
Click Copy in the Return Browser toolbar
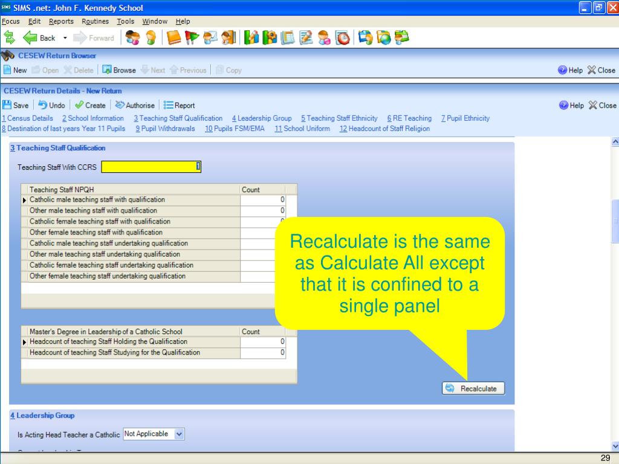tap(228, 70)
